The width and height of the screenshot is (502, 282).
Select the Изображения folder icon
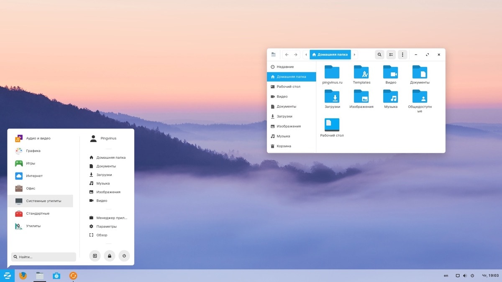pyautogui.click(x=361, y=97)
